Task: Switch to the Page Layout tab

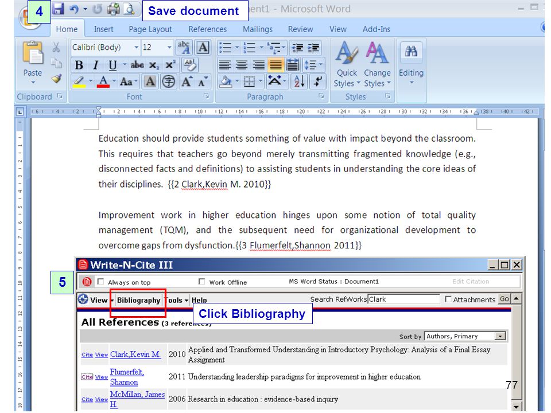Action: click(150, 29)
